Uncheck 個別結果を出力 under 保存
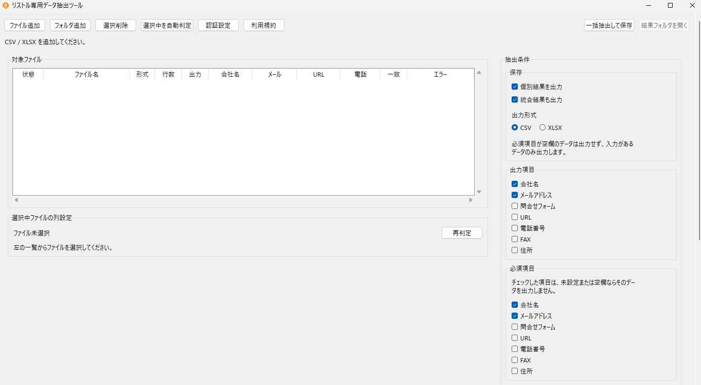 pyautogui.click(x=514, y=87)
